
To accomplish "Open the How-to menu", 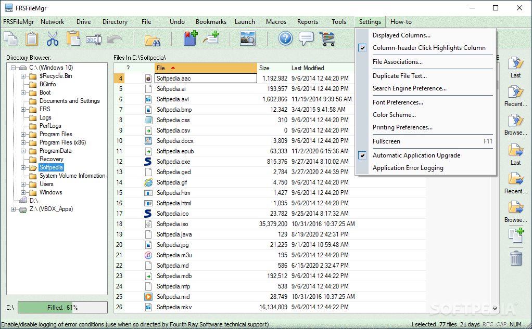I will point(401,22).
